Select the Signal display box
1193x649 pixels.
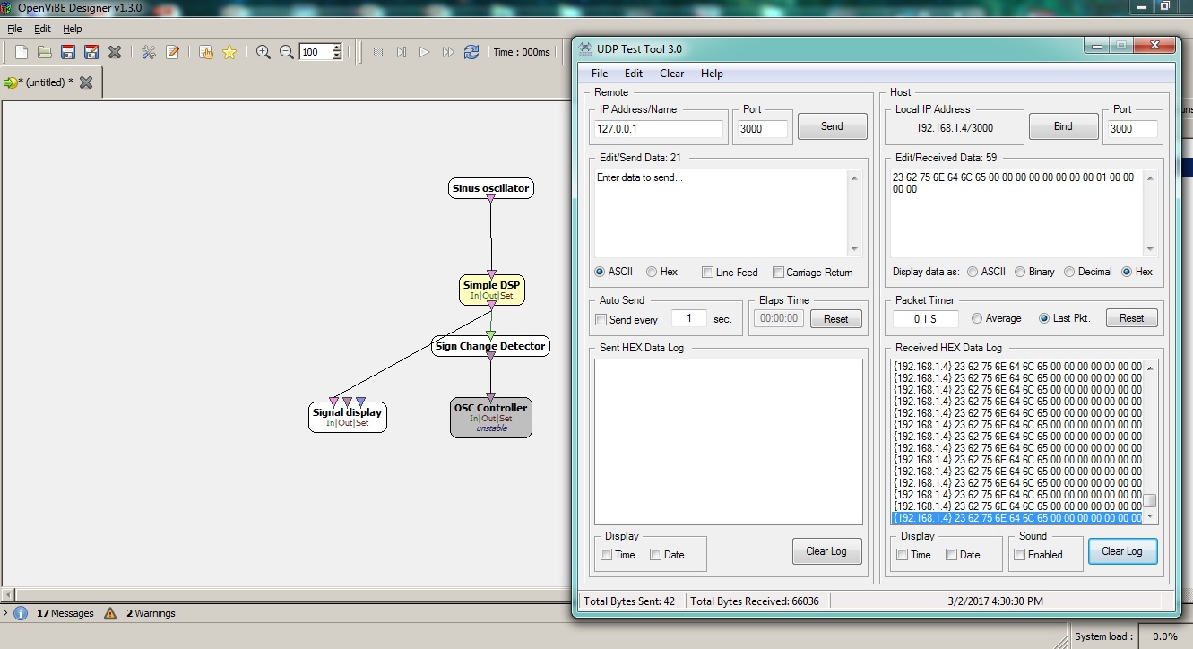coord(348,417)
